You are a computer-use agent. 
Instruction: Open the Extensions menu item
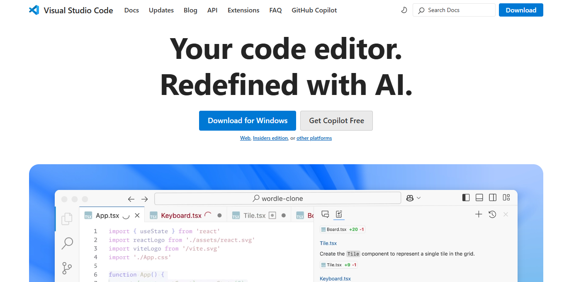coord(243,10)
